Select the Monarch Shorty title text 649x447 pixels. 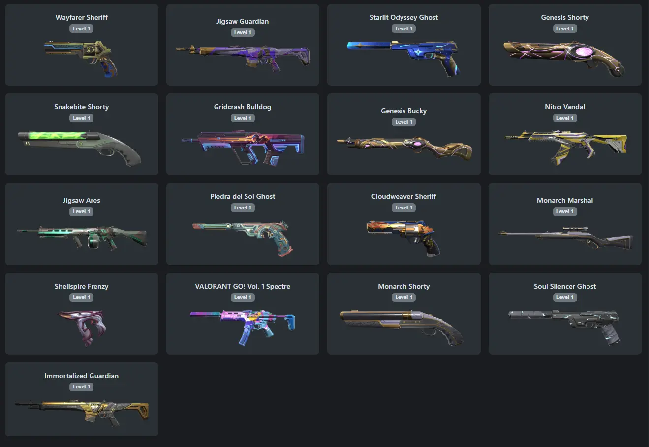pyautogui.click(x=403, y=286)
